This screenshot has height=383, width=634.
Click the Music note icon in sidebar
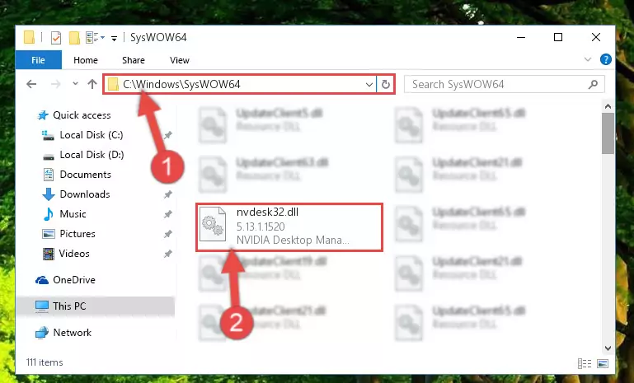tap(48, 214)
